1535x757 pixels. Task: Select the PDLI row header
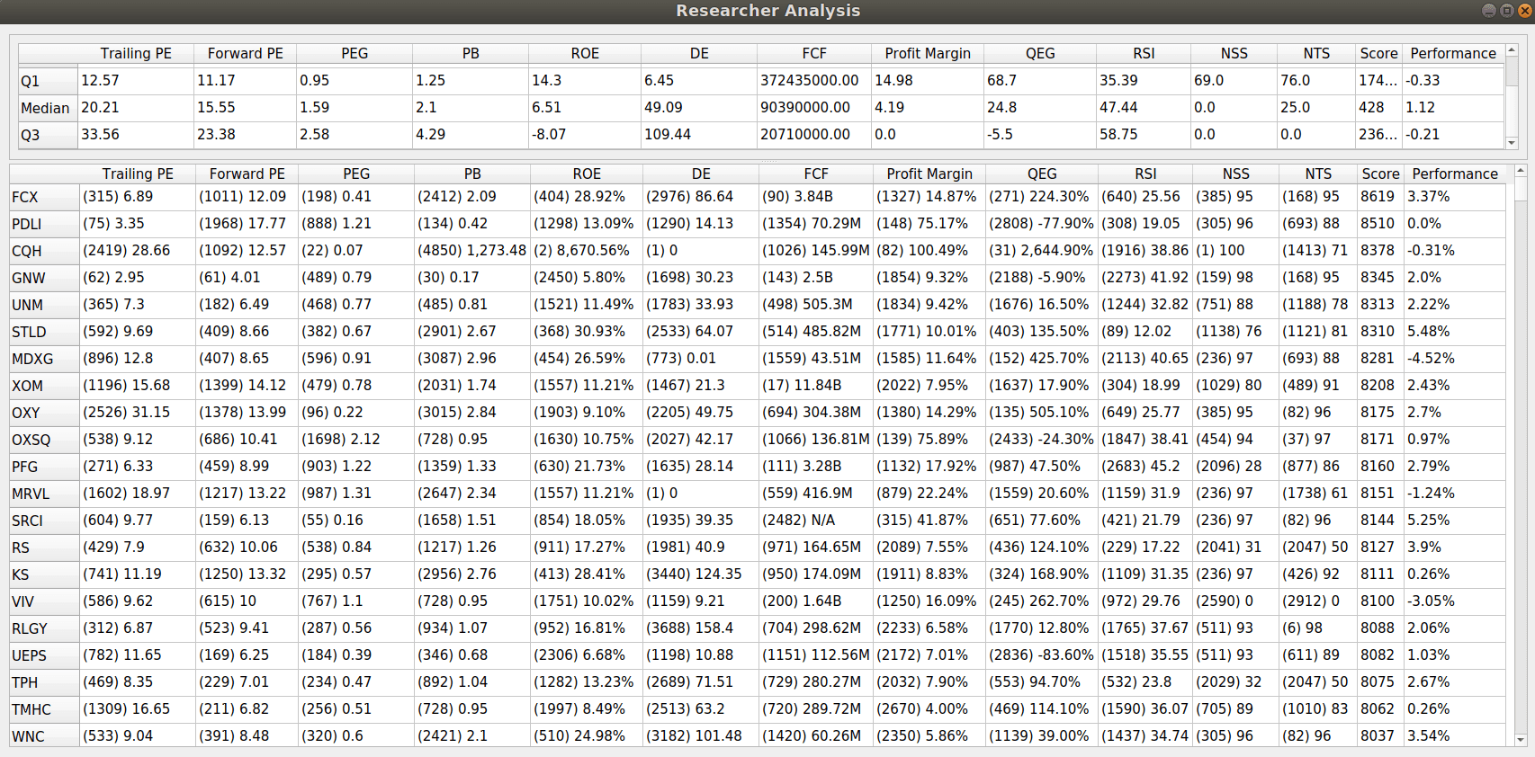coord(44,224)
